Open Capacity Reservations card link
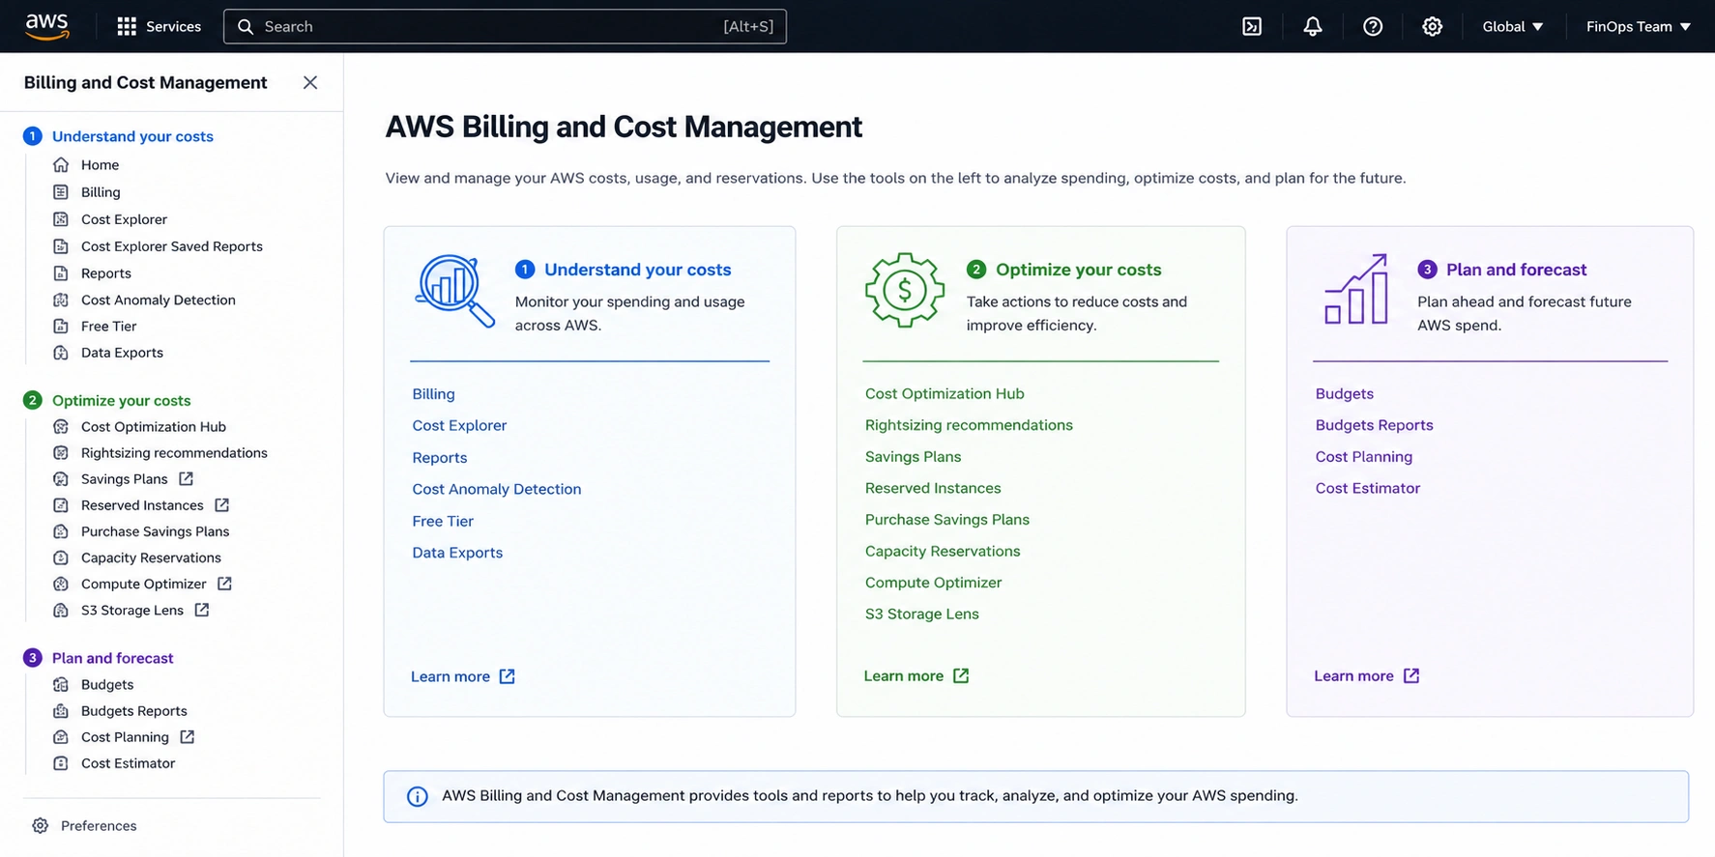This screenshot has width=1715, height=857. (943, 551)
